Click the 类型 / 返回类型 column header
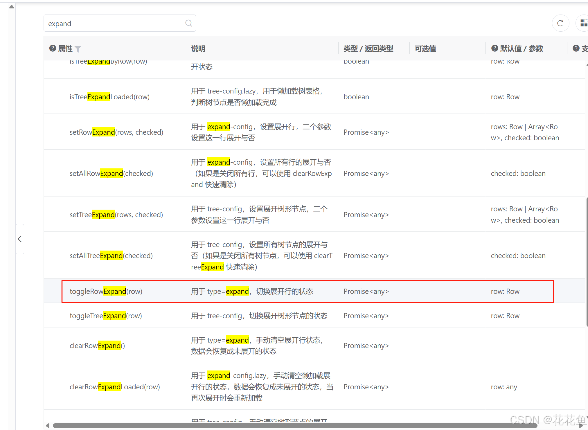Viewport: 588px width, 430px height. point(368,48)
